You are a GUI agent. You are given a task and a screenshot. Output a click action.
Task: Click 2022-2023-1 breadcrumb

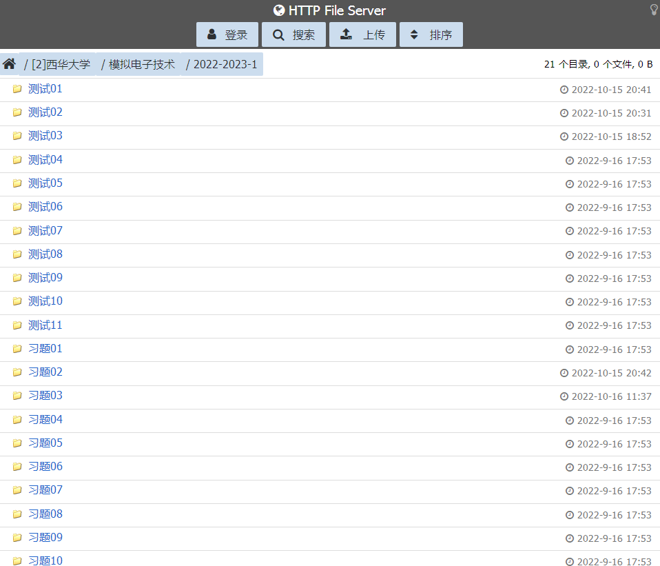pyautogui.click(x=222, y=64)
